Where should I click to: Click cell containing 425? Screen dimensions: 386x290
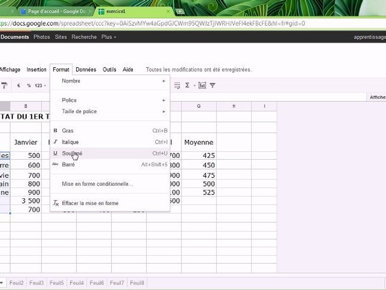(x=199, y=155)
